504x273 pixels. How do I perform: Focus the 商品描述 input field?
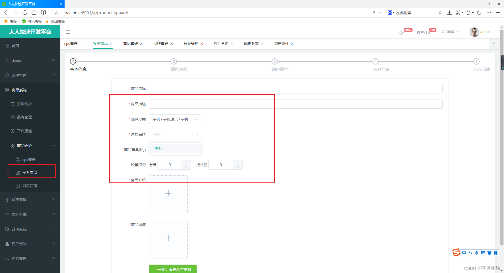pyautogui.click(x=296, y=104)
